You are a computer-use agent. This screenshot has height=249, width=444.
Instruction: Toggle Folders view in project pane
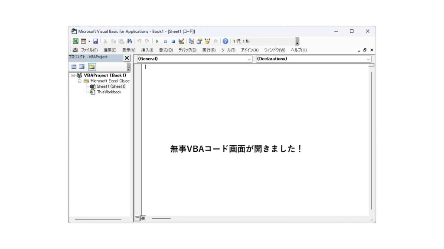tap(92, 67)
